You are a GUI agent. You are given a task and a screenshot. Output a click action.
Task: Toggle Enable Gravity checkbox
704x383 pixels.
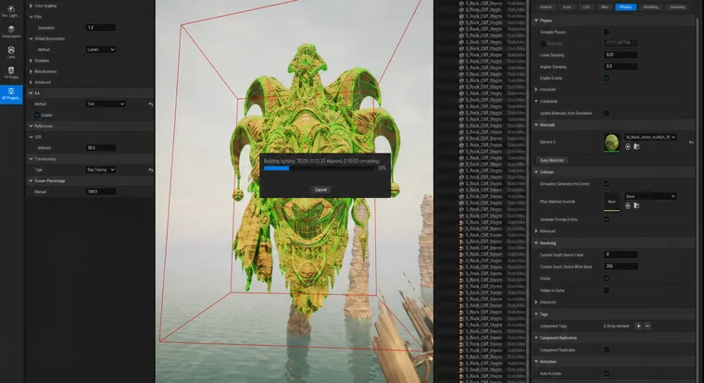(607, 78)
